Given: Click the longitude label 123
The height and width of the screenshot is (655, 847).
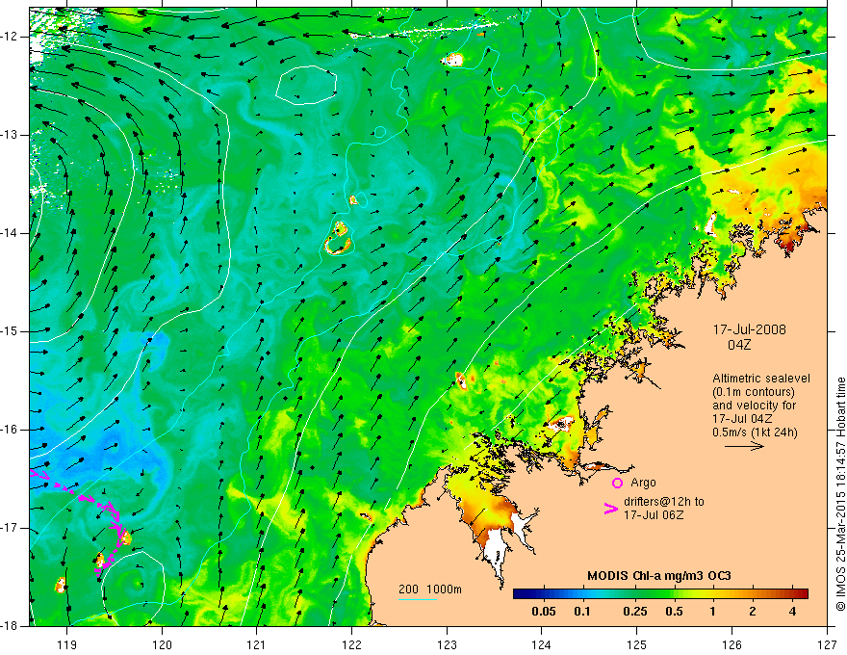Looking at the screenshot, I should (x=447, y=644).
